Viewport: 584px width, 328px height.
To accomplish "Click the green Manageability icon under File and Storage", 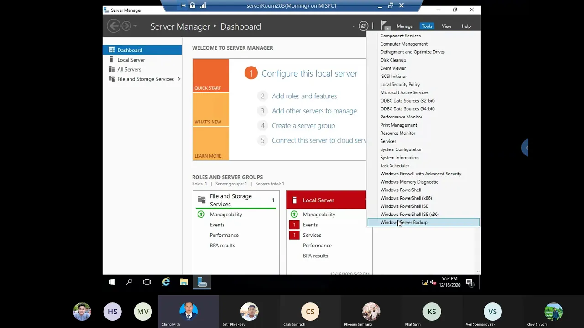I will click(201, 214).
